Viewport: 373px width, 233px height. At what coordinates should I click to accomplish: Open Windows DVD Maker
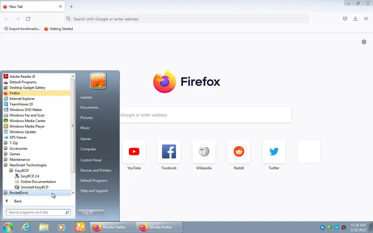tap(37, 110)
